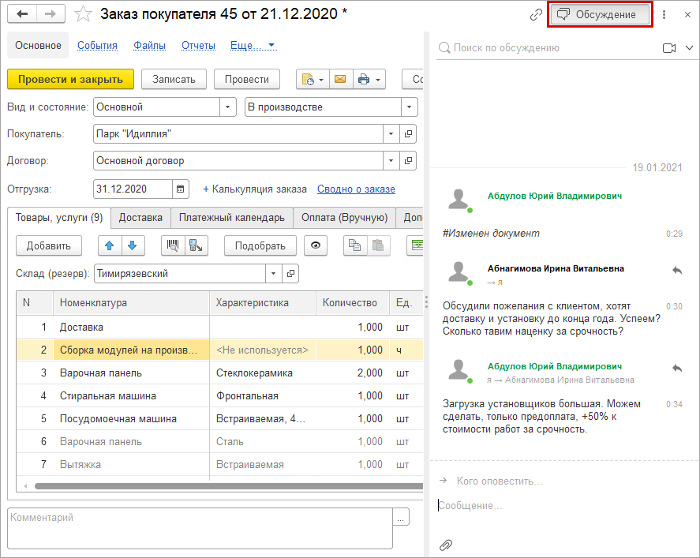Click the printer icon
This screenshot has width=700, height=558.
click(364, 80)
